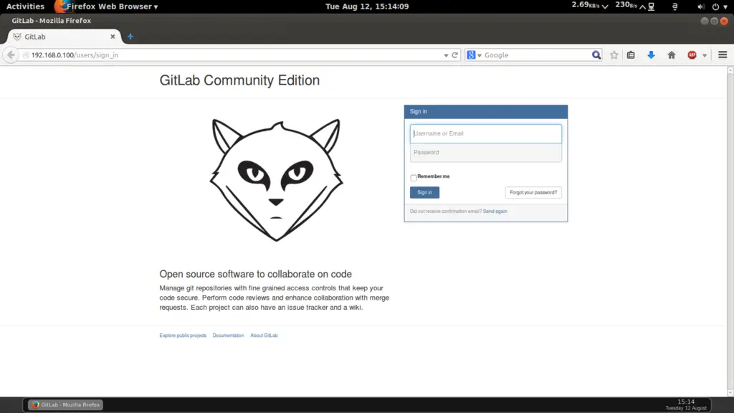Screen dimensions: 734x413
Task: Open the Firefox hamburger menu
Action: click(x=723, y=54)
